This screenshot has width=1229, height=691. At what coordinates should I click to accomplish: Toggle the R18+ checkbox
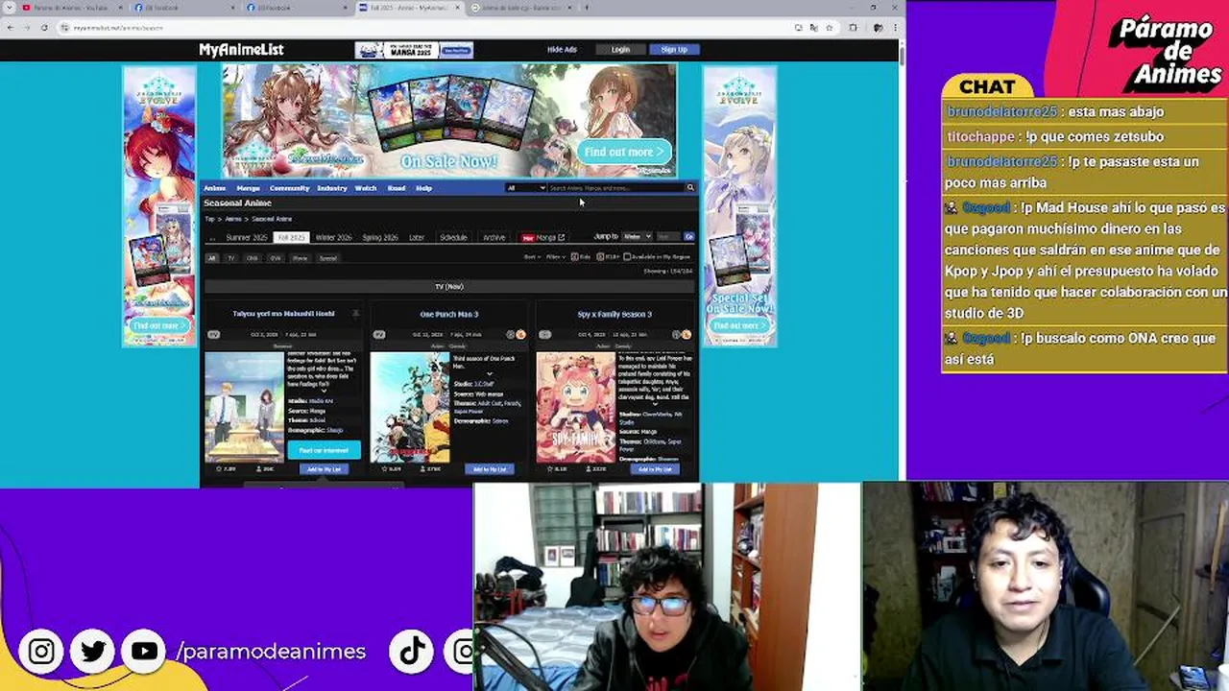pyautogui.click(x=600, y=257)
